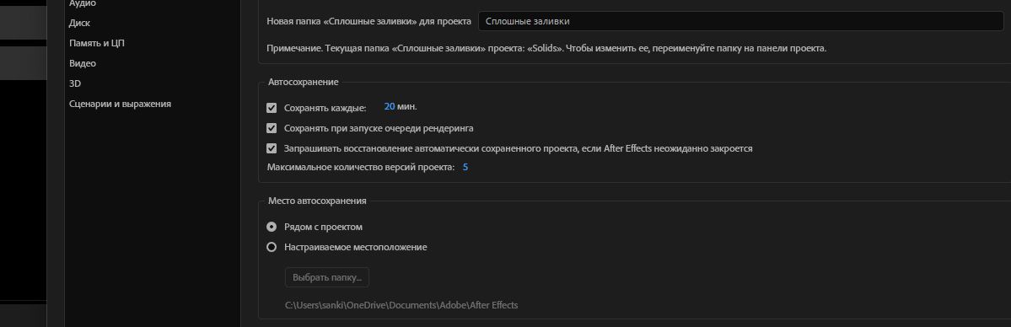
Task: Open Сценарии и выражения preferences
Action: (120, 103)
